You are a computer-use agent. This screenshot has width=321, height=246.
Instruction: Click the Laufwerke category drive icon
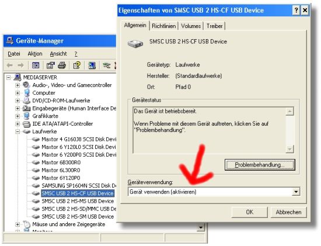coord(26,131)
